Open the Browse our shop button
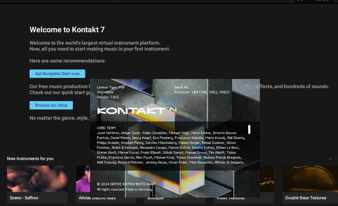This screenshot has height=206, width=338. pos(51,105)
